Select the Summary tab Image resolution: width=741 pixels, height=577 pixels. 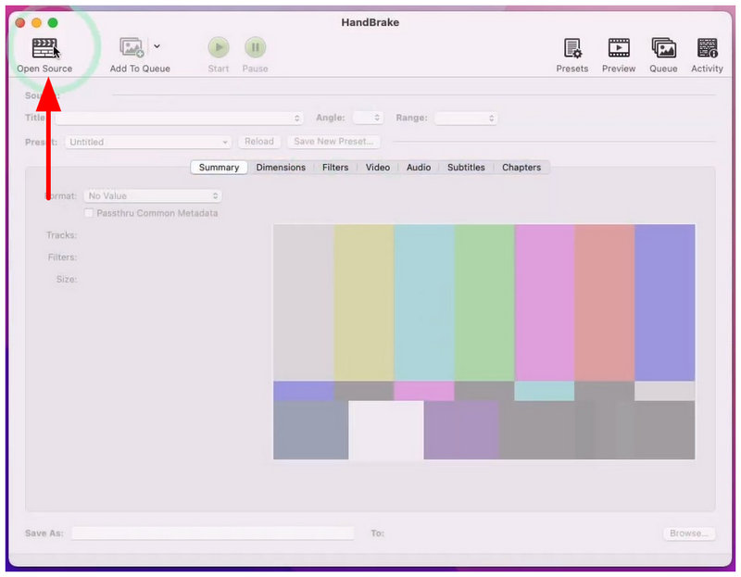click(x=219, y=168)
